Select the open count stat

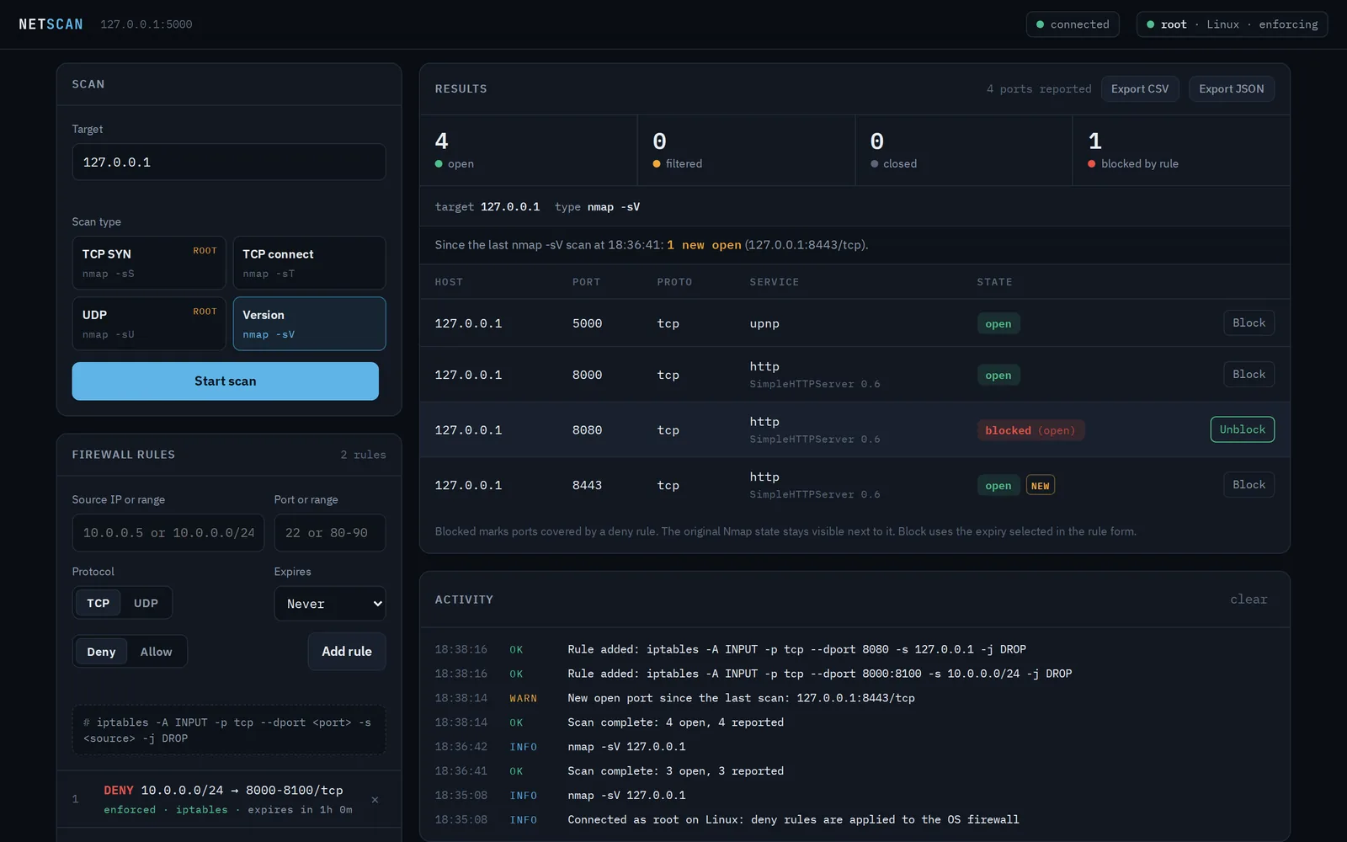529,150
